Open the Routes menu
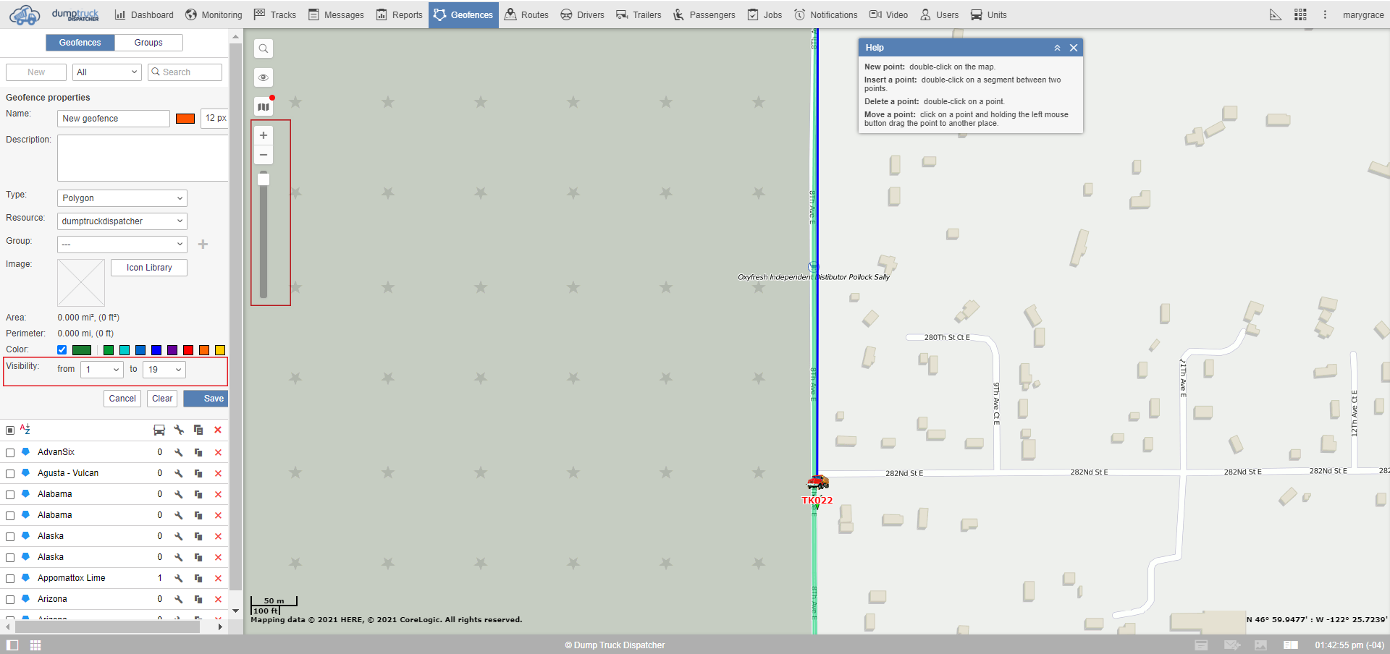Screen dimensions: 1390x654 (x=526, y=14)
